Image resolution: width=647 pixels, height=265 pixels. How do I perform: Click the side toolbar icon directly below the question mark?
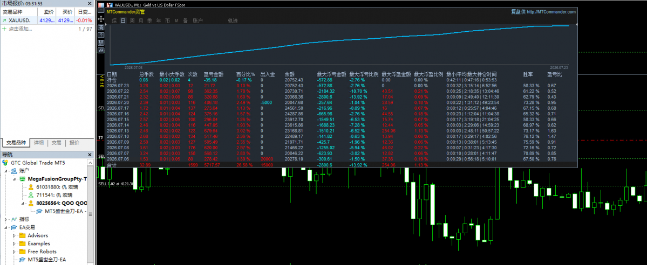[101, 43]
